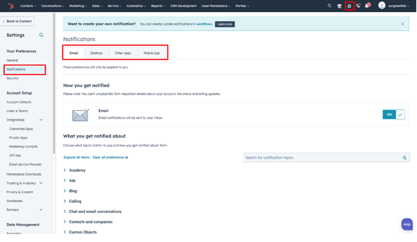Expand Tracking & Analytics sidebar section
Viewport: 417px width, 242px height.
coord(41,183)
